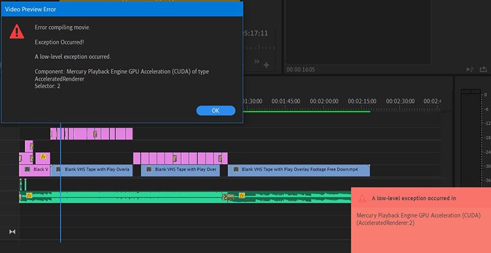Click 'A low-level exception occurred.' in the dialog
Screen dimensions: 491x253
72,56
